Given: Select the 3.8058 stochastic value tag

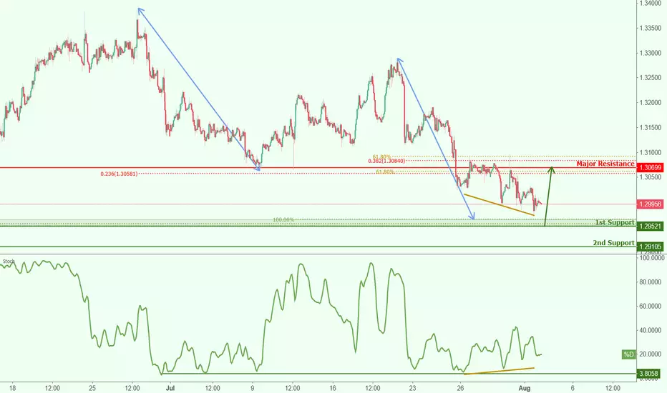Looking at the screenshot, I should [x=648, y=374].
